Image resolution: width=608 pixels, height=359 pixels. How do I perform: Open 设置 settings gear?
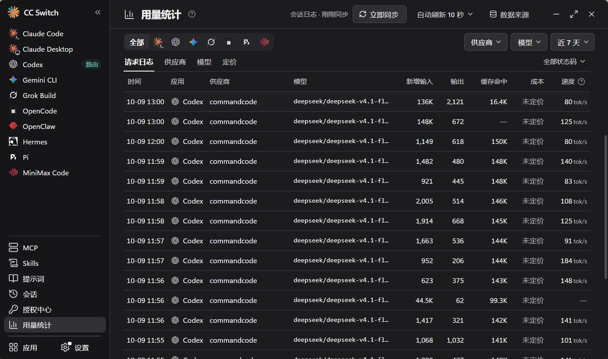click(x=75, y=348)
